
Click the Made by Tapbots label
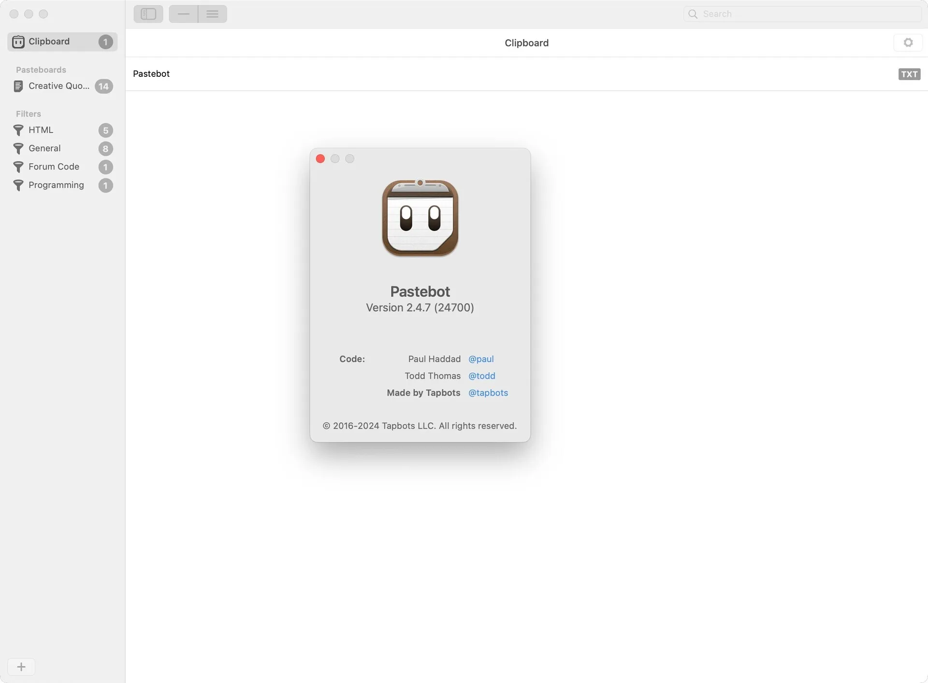point(423,393)
